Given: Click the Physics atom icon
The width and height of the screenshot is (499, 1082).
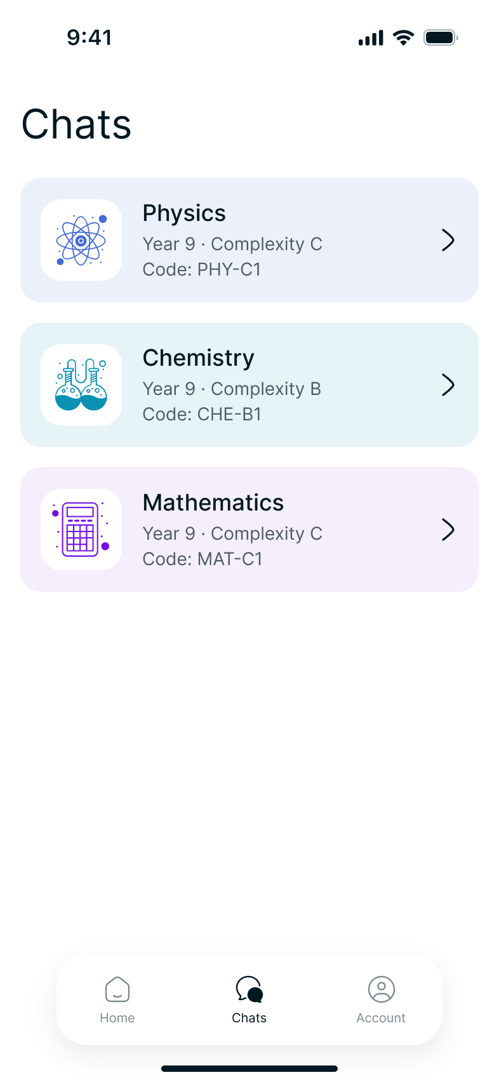Looking at the screenshot, I should (x=81, y=240).
